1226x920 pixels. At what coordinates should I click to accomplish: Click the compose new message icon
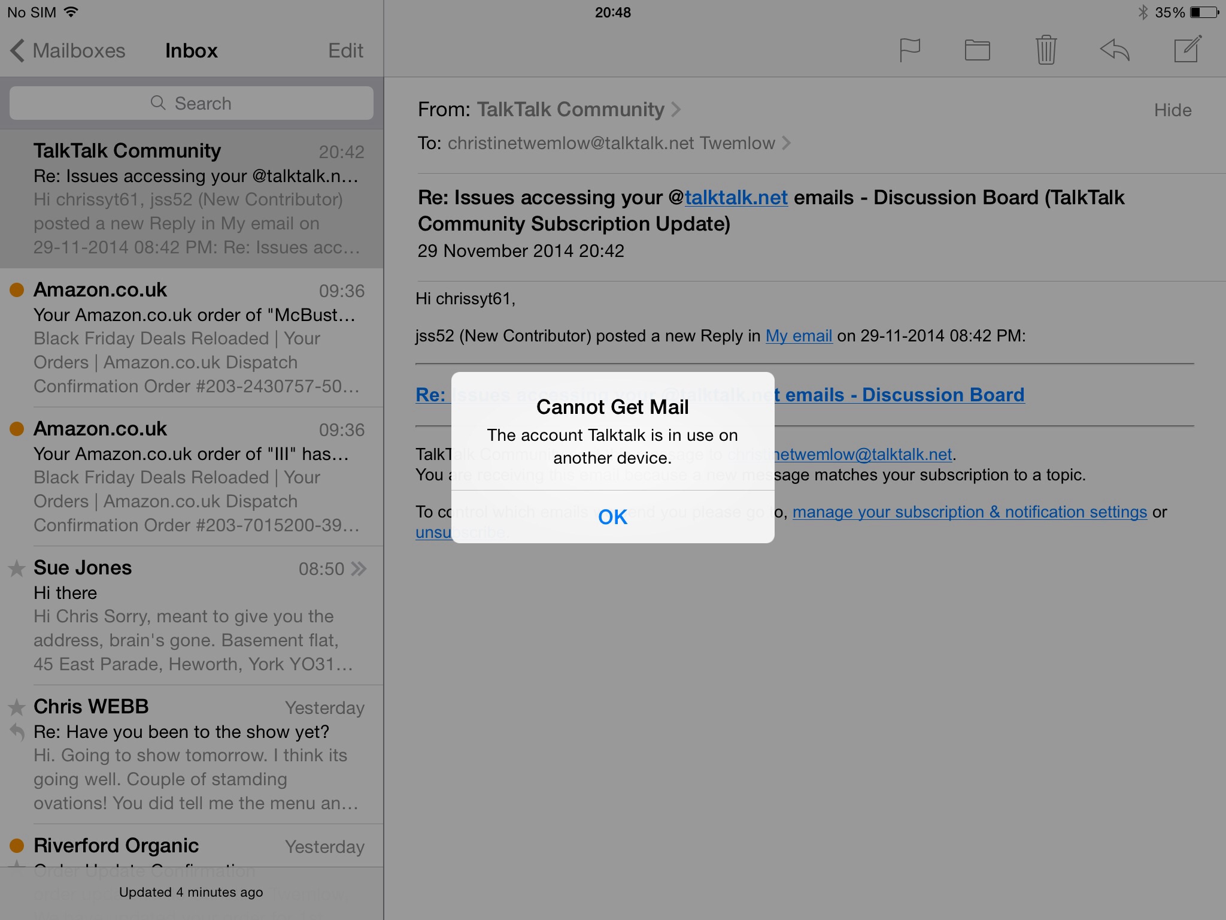tap(1188, 49)
